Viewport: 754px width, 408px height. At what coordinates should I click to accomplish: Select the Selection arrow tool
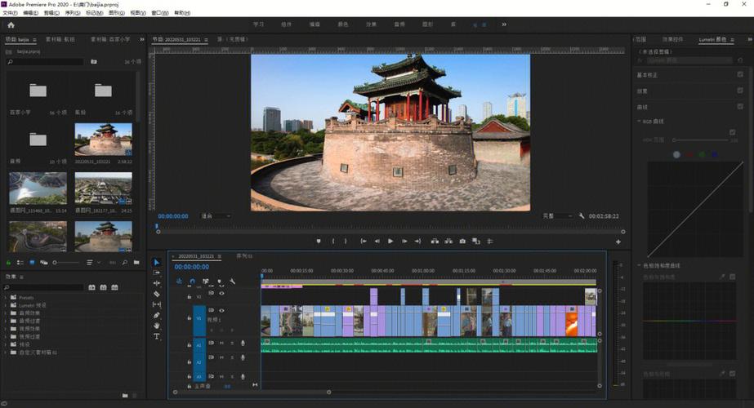click(x=157, y=262)
